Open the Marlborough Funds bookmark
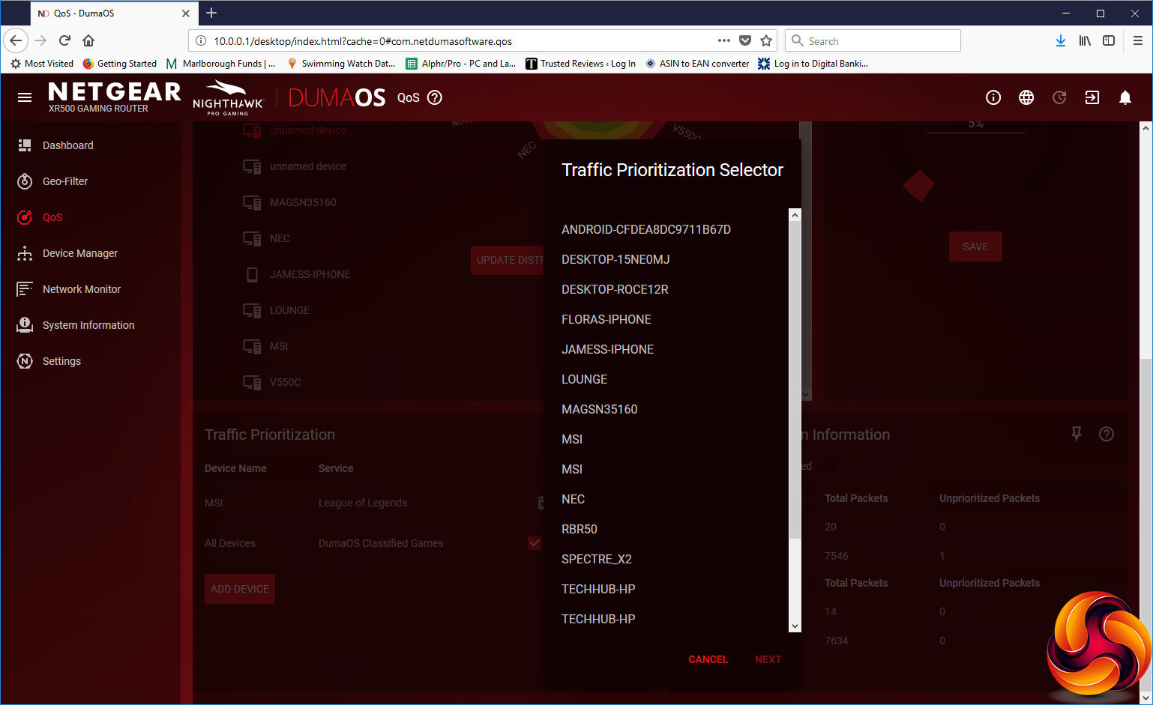This screenshot has width=1153, height=705. tap(221, 64)
